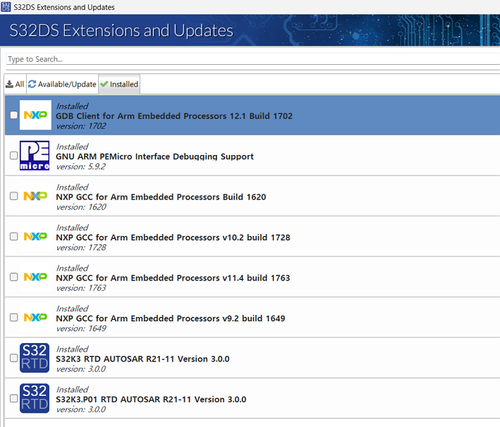This screenshot has height=427, width=500.
Task: Click NXP icon for GCC v11.4 build 1763
Action: pos(35,277)
